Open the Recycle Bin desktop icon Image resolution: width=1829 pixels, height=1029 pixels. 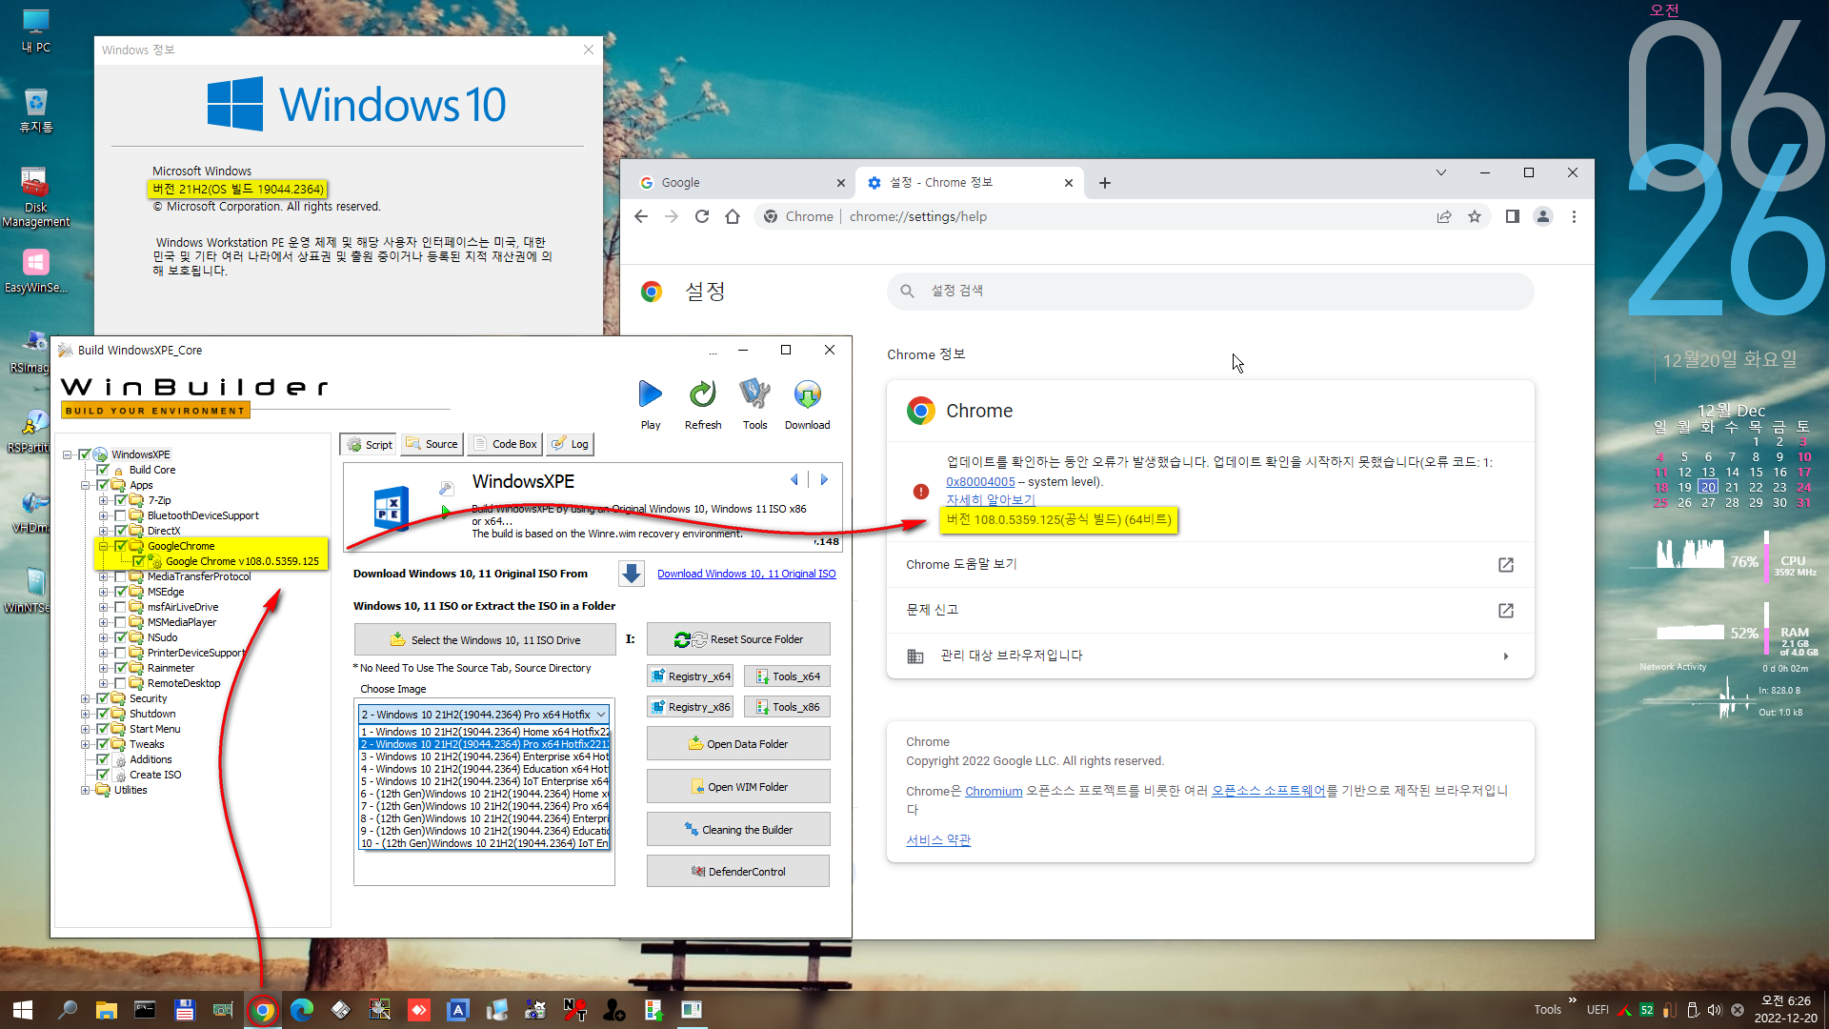coord(35,111)
